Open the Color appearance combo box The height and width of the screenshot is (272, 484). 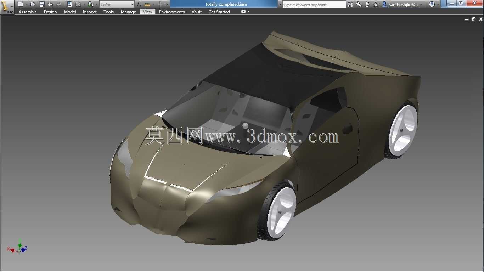[x=117, y=4]
